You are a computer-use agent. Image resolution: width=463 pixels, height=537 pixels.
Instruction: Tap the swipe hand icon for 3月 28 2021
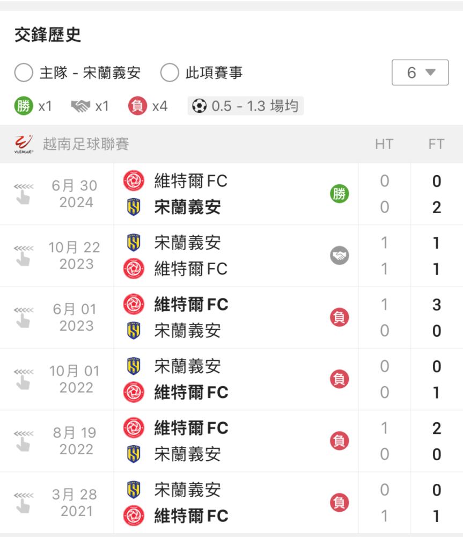click(x=24, y=503)
